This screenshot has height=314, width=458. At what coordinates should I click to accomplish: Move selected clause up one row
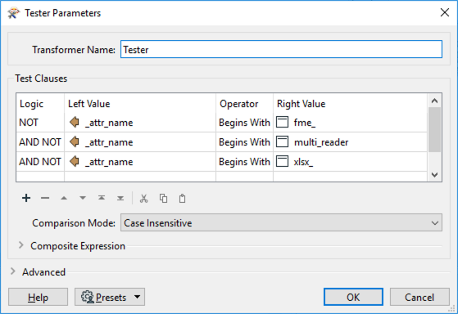click(64, 198)
